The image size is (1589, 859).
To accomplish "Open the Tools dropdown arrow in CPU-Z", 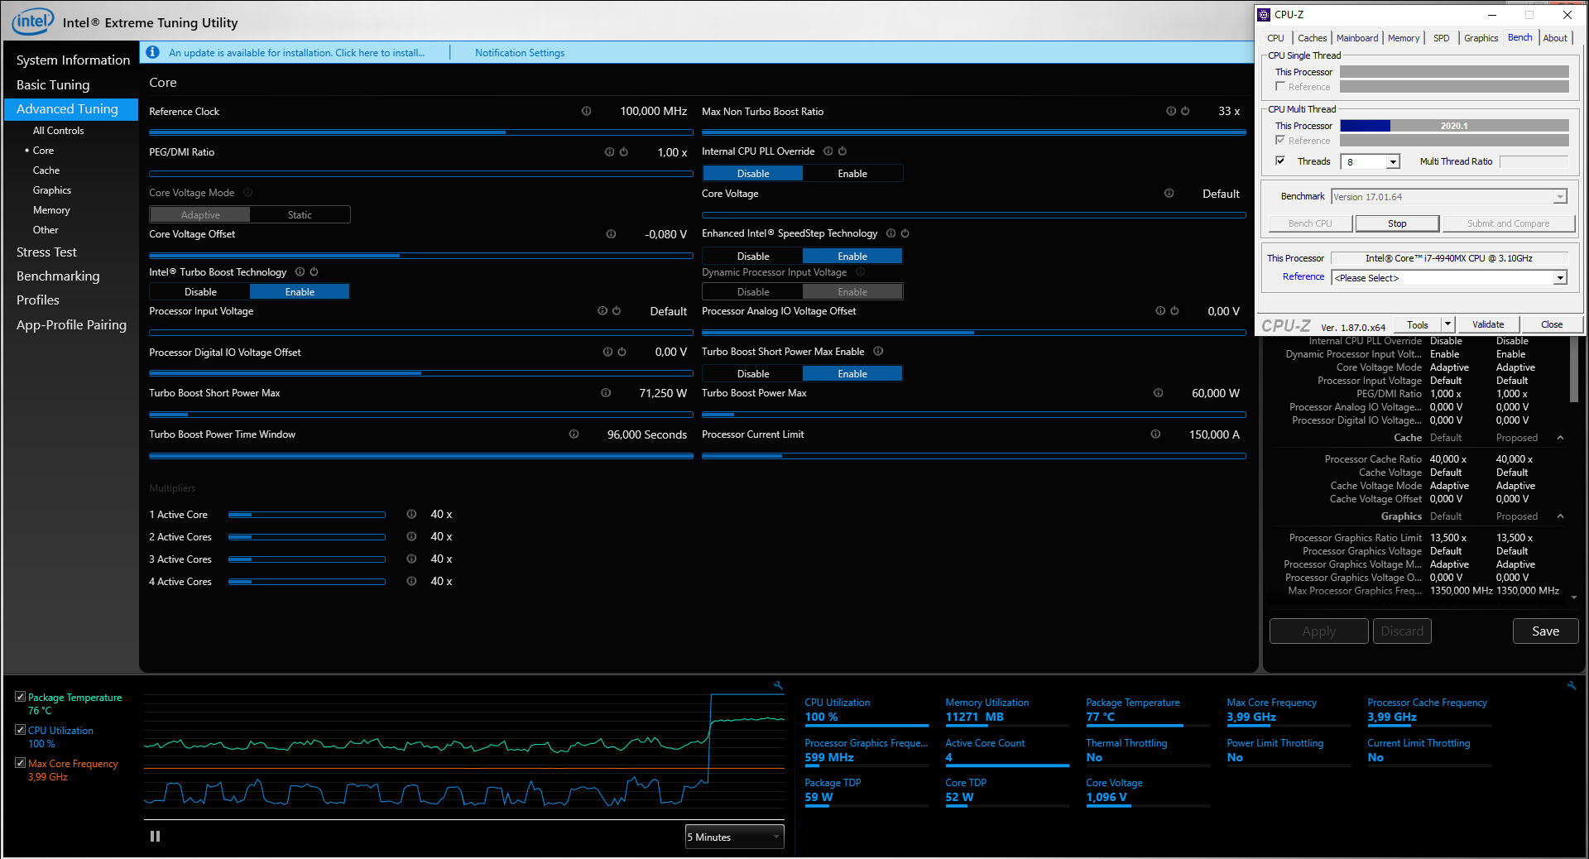I will coord(1447,324).
